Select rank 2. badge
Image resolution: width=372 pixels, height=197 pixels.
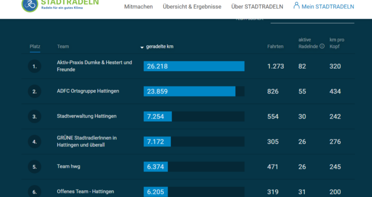[35, 91]
